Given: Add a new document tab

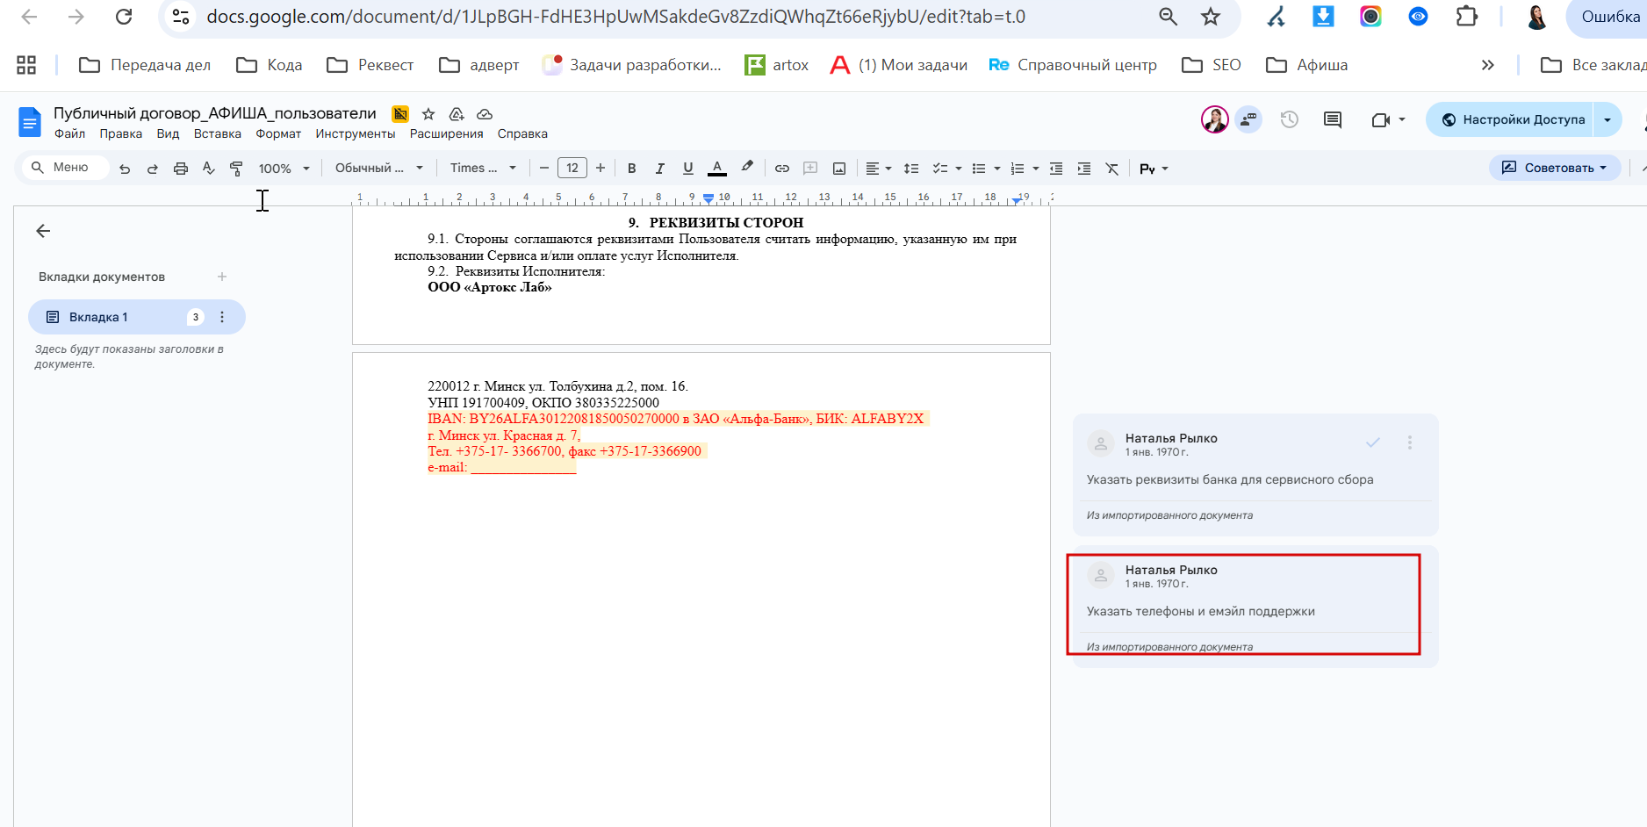Looking at the screenshot, I should coord(222,277).
